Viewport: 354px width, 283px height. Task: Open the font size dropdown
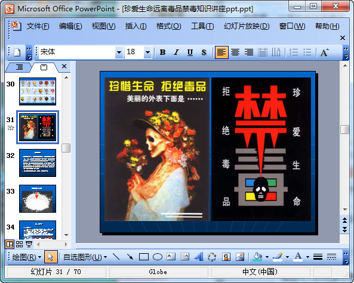pos(147,52)
